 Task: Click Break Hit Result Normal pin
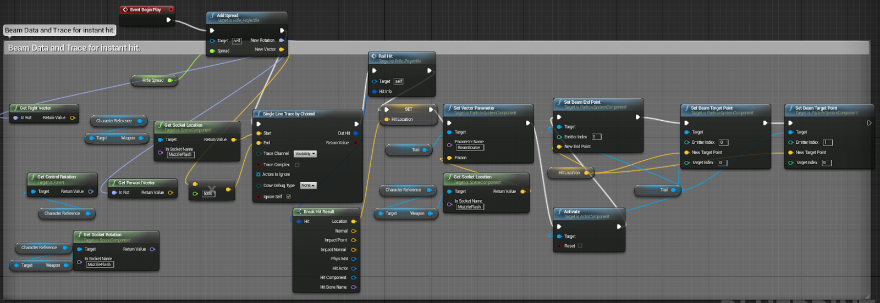[353, 231]
